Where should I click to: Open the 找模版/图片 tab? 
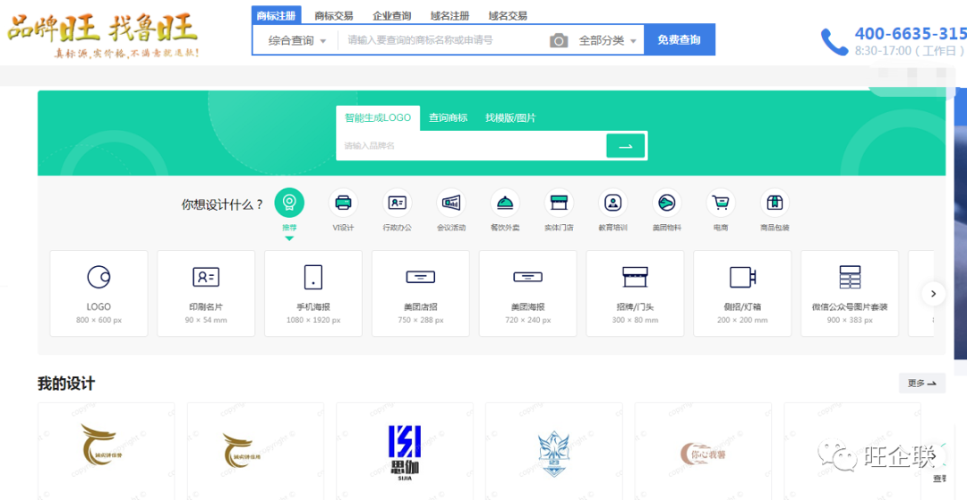coord(510,117)
